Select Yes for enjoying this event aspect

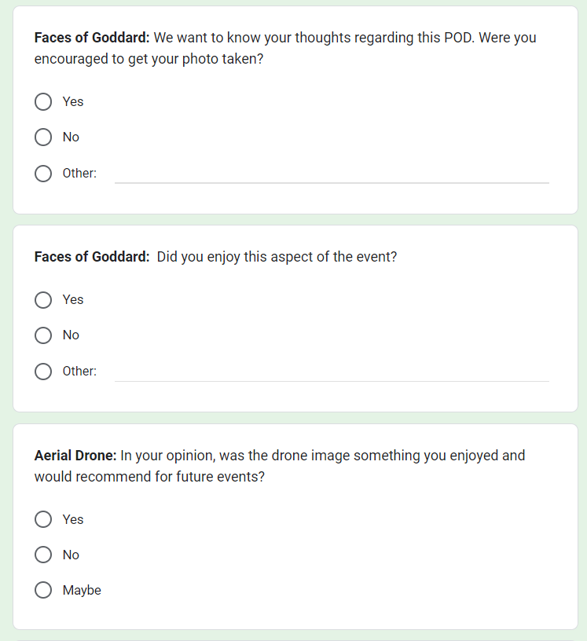point(43,300)
